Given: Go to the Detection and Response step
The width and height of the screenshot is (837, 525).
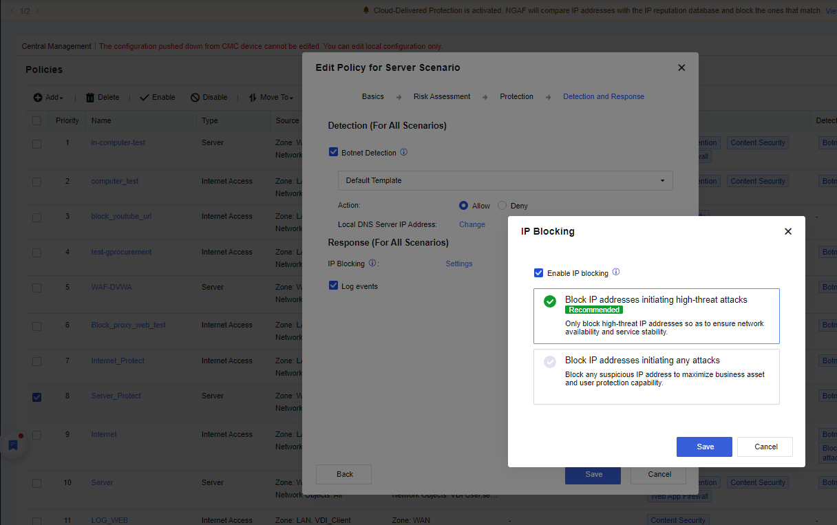Looking at the screenshot, I should 604,96.
